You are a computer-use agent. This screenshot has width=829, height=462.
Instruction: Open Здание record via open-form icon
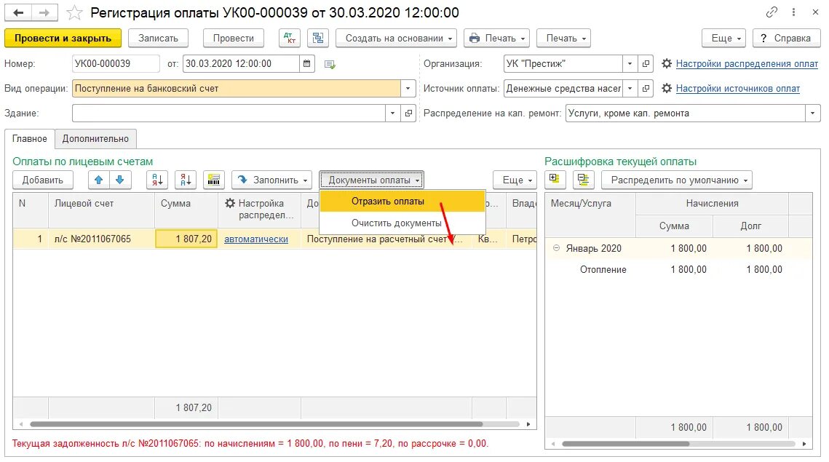click(x=408, y=113)
